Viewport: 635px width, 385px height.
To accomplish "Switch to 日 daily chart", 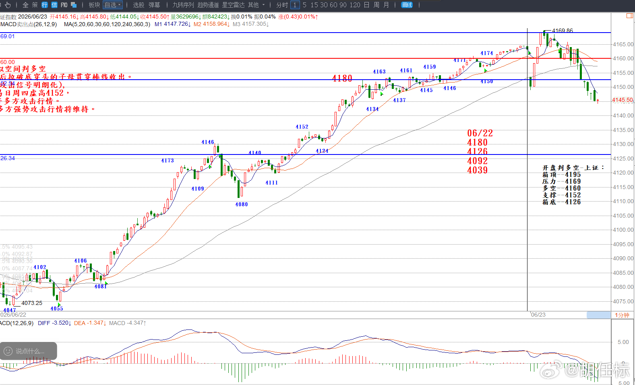I will 366,5.
